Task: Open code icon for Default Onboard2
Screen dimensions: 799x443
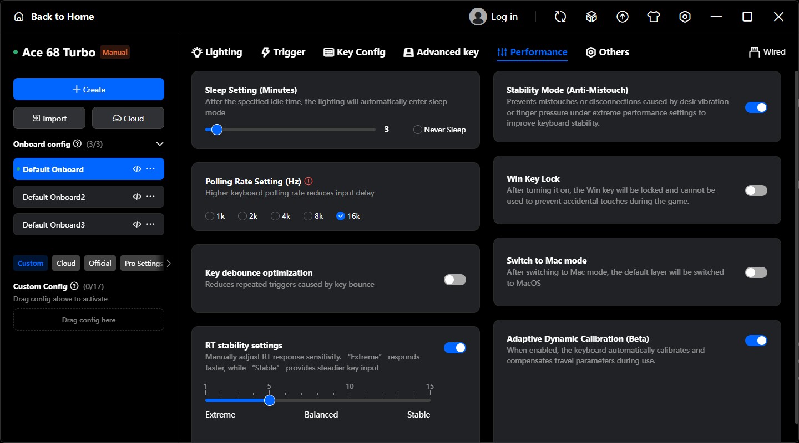Action: click(137, 197)
